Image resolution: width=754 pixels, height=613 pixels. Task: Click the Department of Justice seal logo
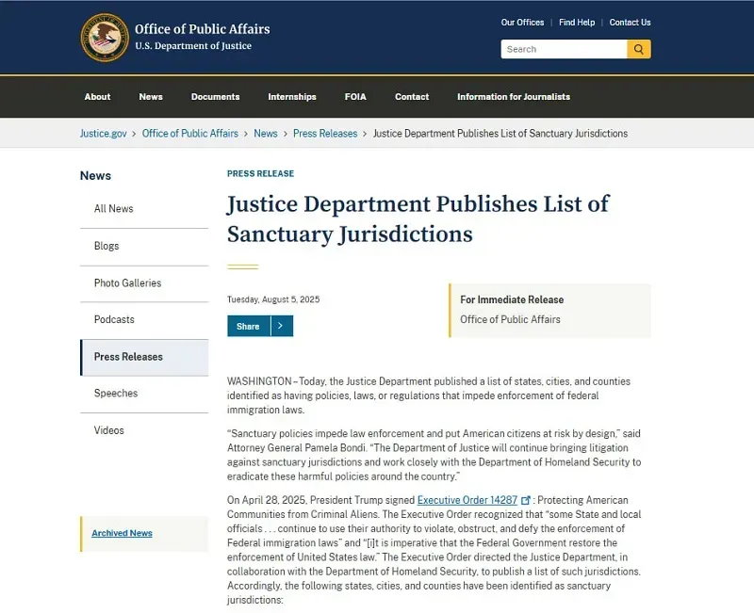(105, 38)
